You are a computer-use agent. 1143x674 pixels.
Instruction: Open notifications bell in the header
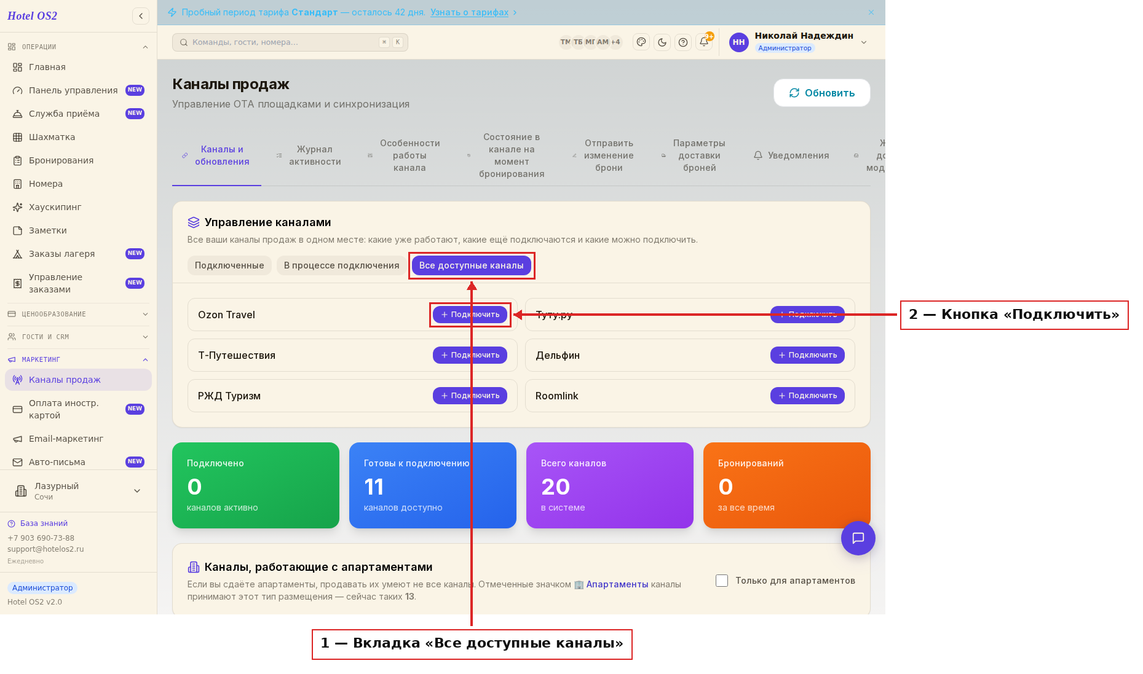pos(704,42)
